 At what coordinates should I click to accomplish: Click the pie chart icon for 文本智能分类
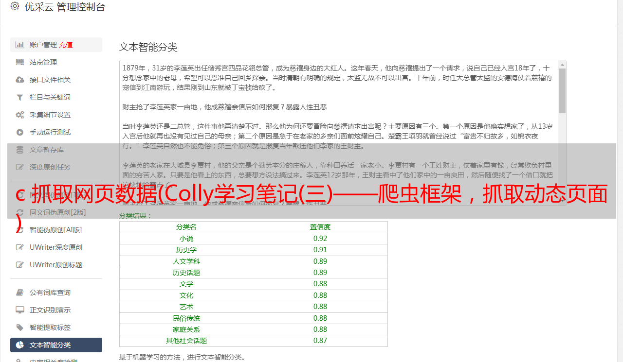[x=19, y=345]
